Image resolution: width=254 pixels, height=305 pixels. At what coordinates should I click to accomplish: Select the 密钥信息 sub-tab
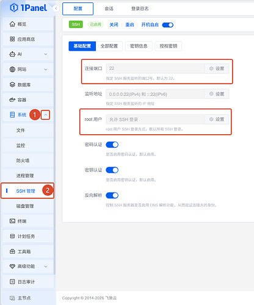tap(139, 46)
